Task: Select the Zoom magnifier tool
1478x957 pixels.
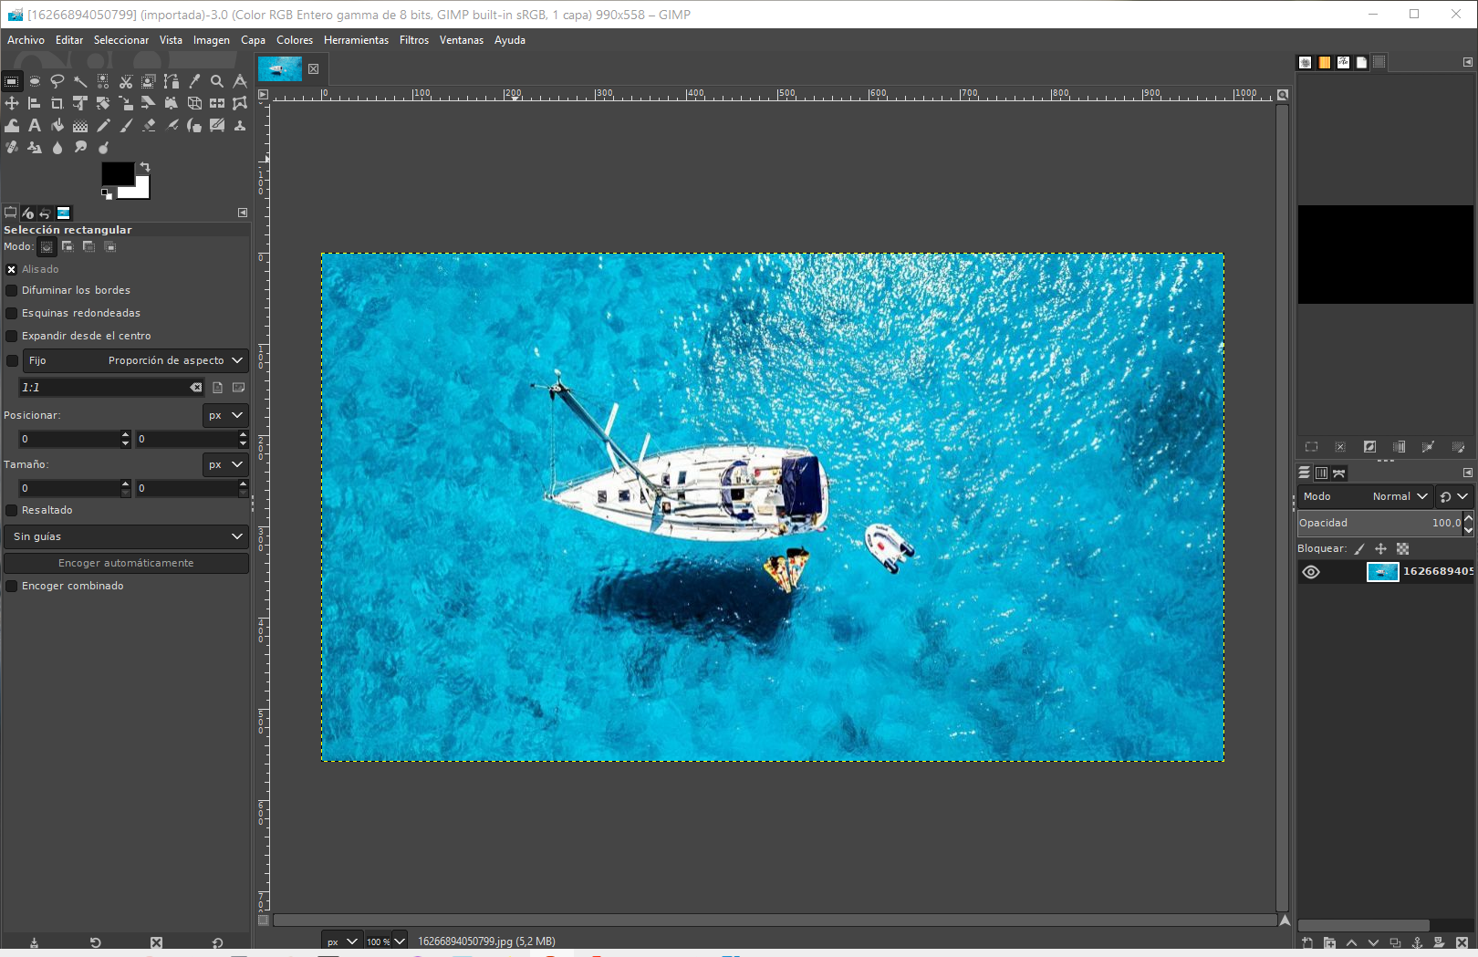Action: (217, 81)
